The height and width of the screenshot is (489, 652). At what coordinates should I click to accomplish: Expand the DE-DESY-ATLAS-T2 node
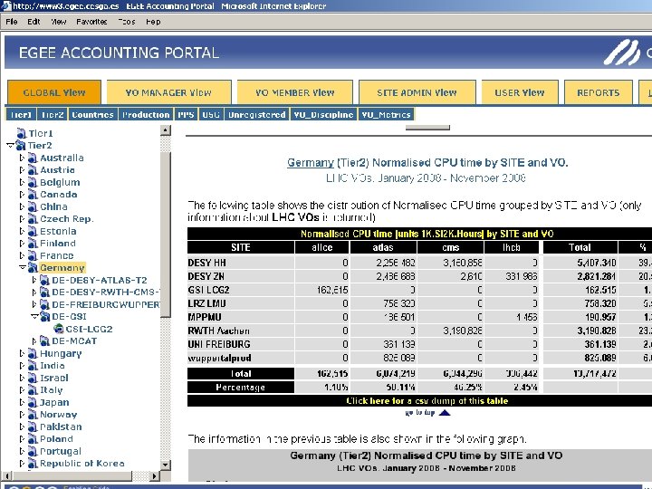click(34, 280)
